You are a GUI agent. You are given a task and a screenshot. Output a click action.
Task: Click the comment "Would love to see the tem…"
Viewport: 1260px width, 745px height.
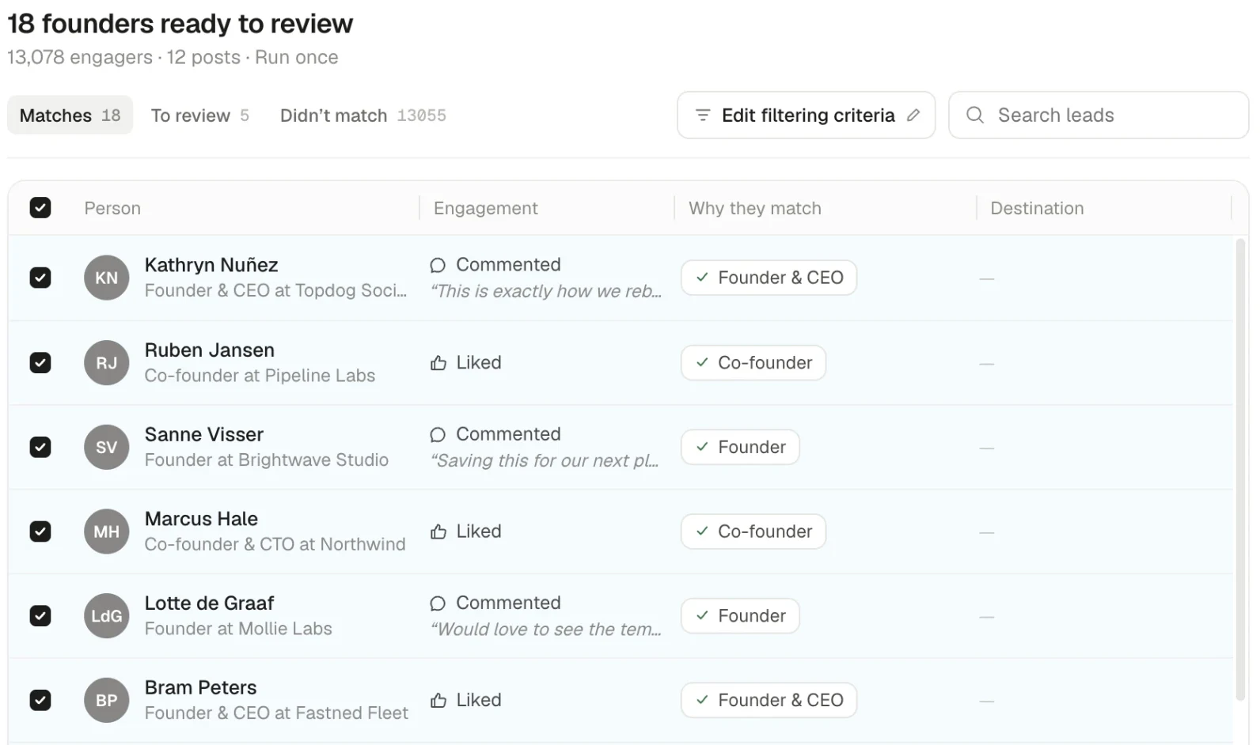click(x=546, y=630)
